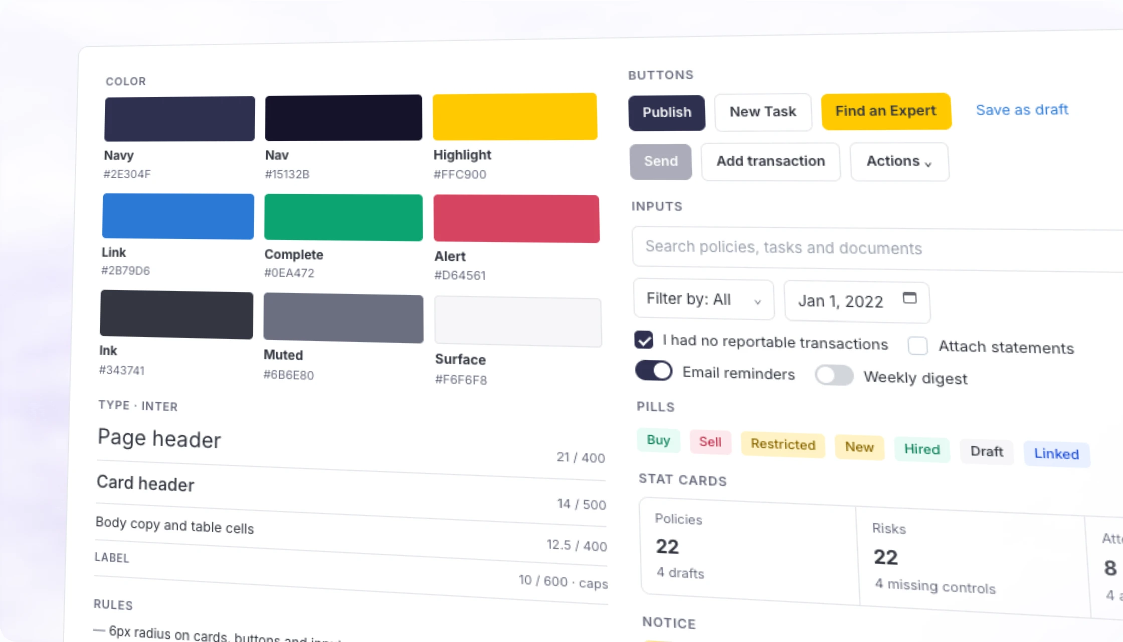This screenshot has height=642, width=1123.
Task: Click the New Task button
Action: pos(763,112)
